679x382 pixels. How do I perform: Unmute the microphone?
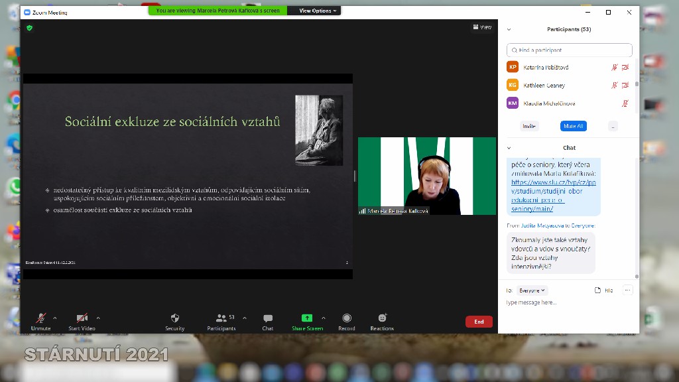40,319
